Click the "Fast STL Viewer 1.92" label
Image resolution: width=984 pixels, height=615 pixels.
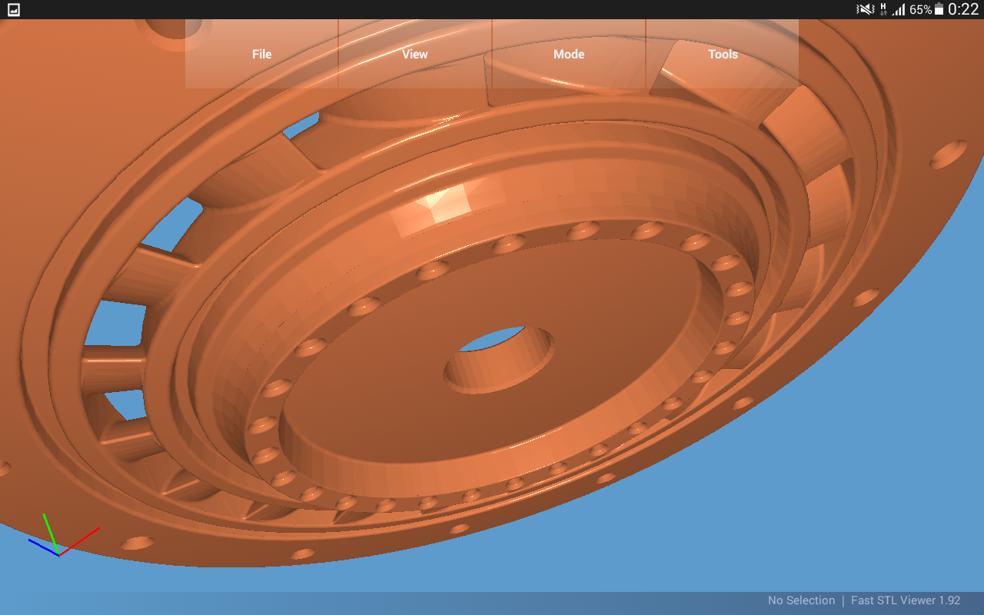pyautogui.click(x=906, y=600)
